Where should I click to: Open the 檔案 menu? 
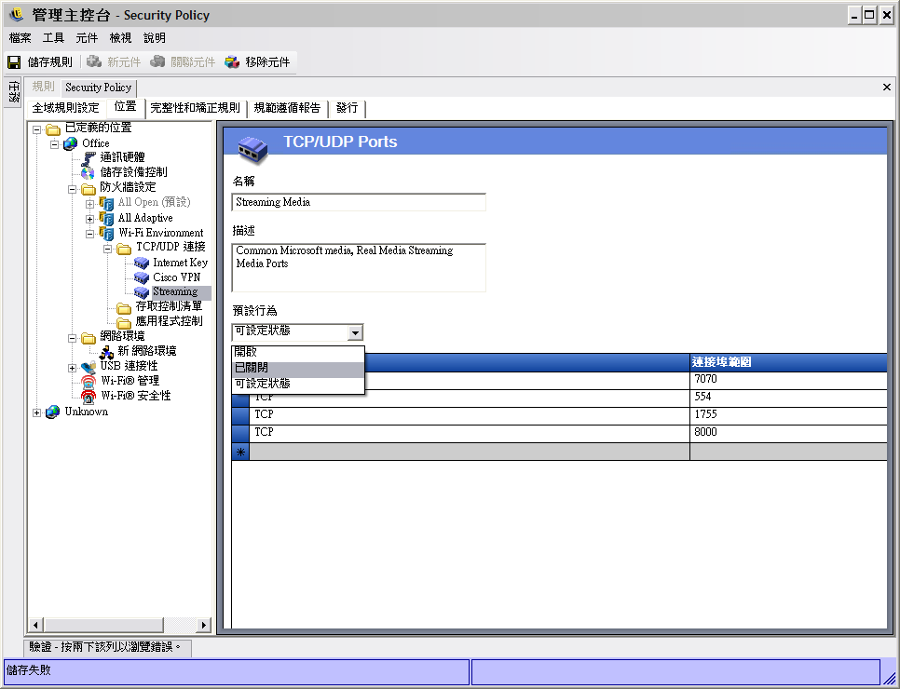pos(20,38)
